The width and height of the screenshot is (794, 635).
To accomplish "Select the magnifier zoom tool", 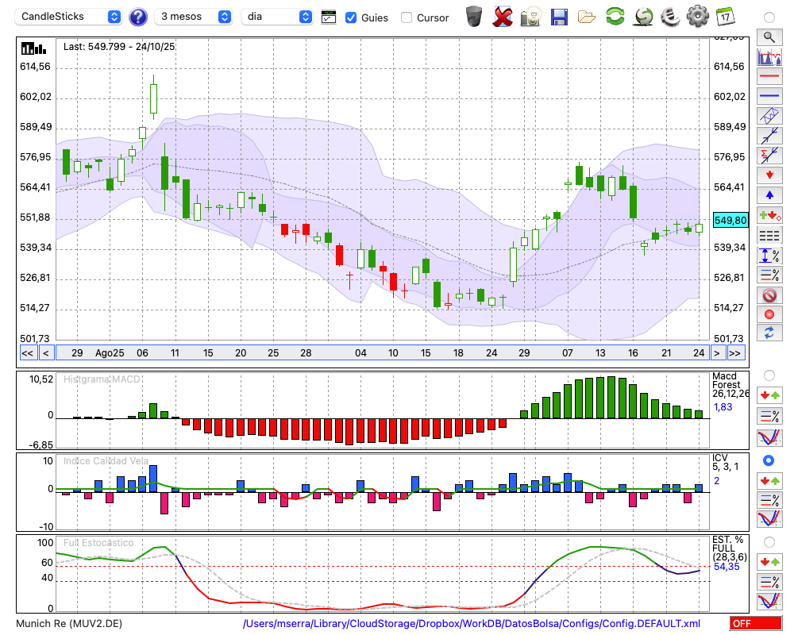I will tap(769, 37).
